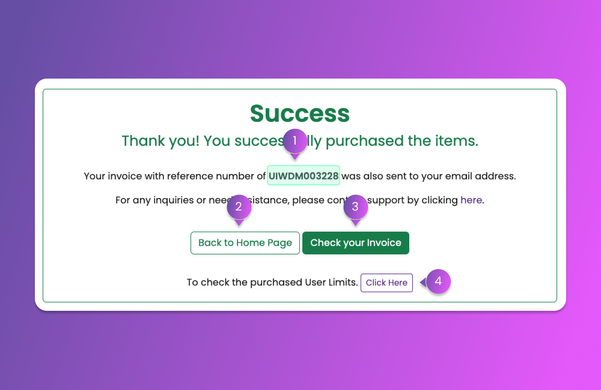Select the numbered marker 4 bubble

click(438, 281)
